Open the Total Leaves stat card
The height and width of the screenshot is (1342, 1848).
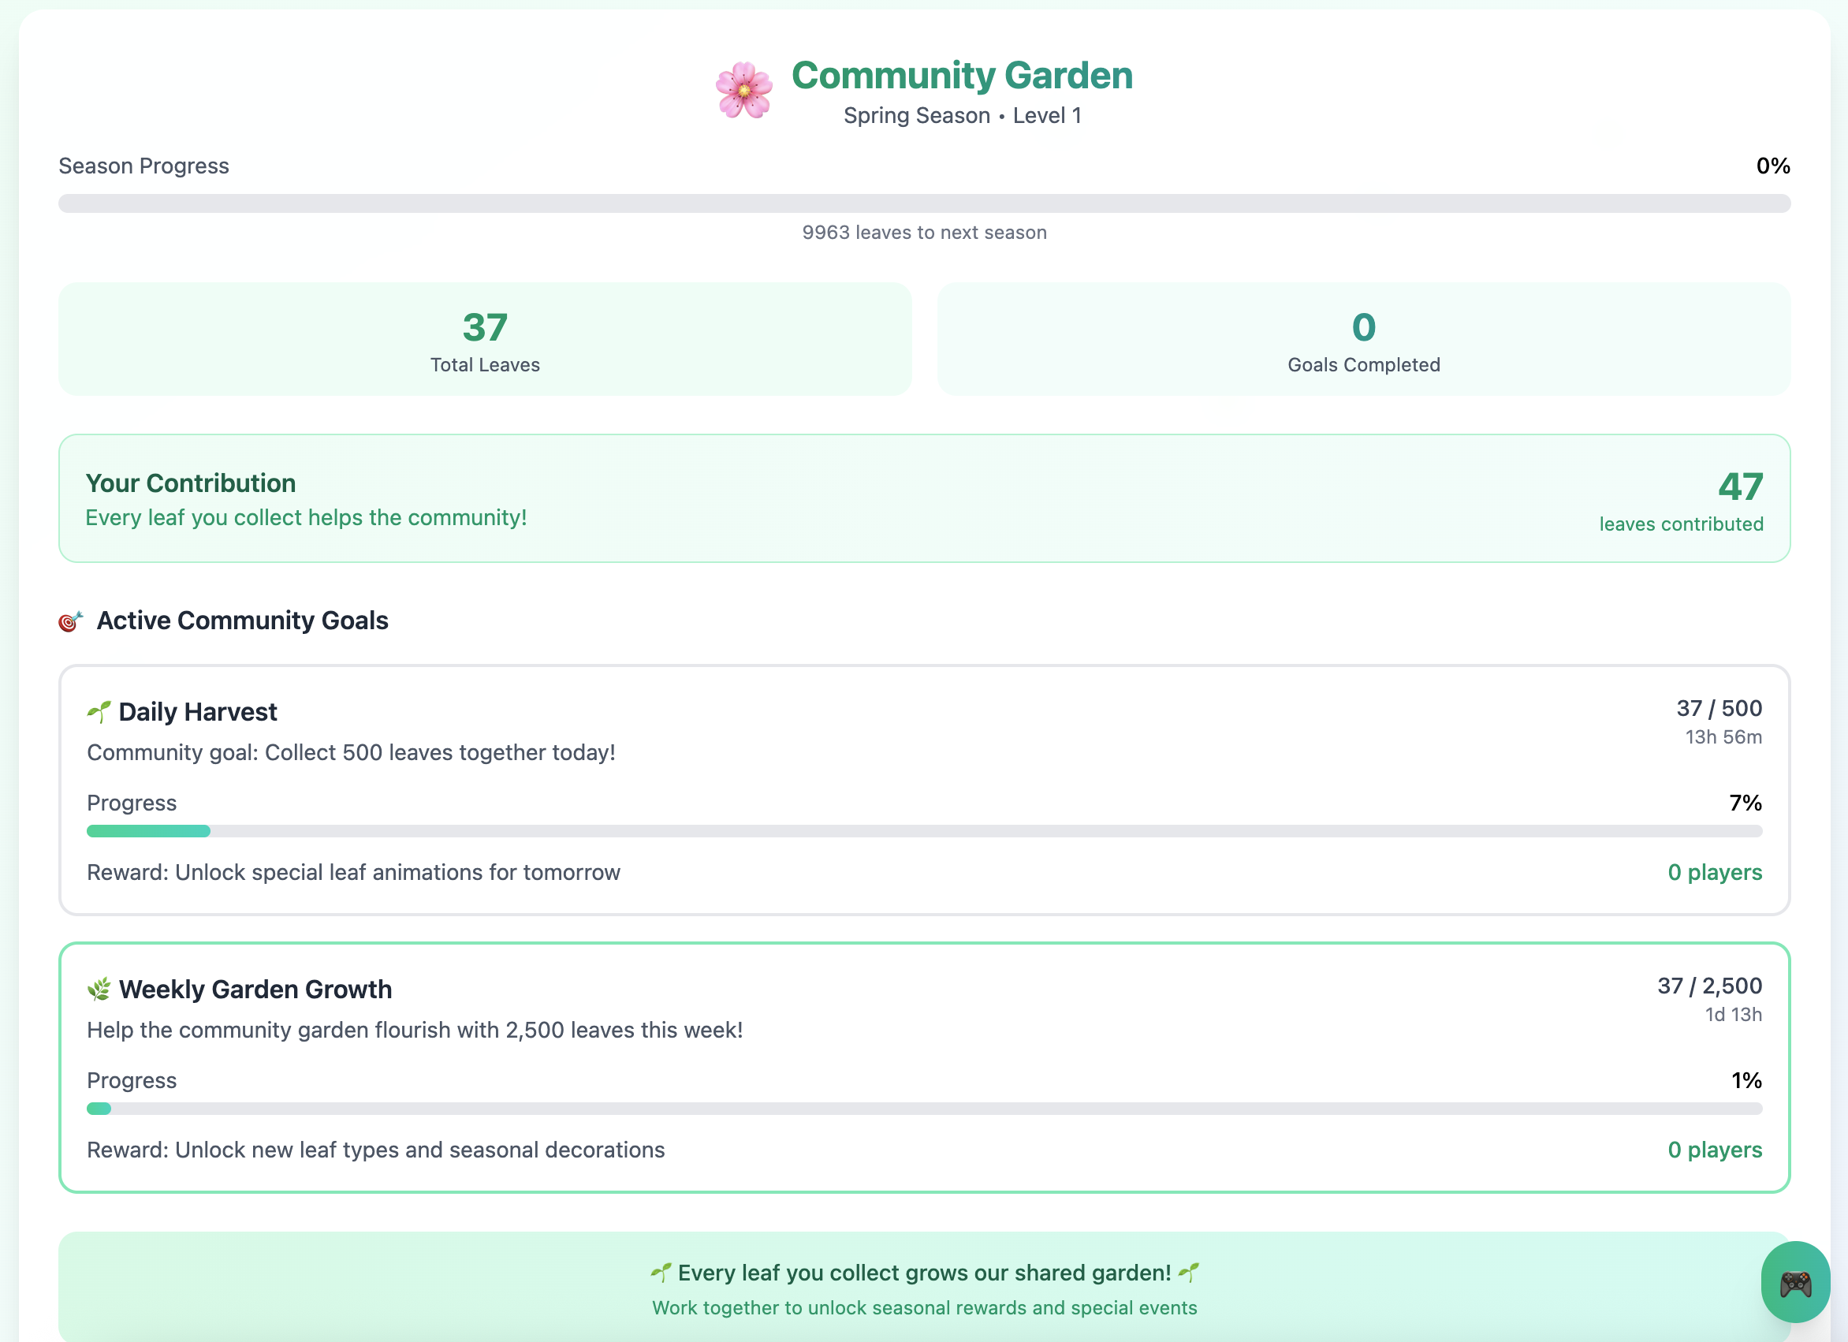tap(485, 339)
